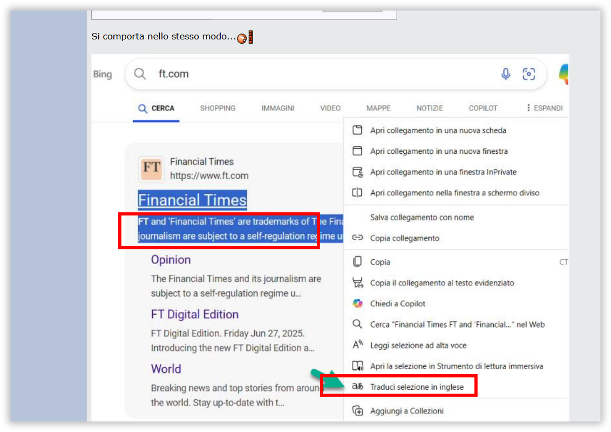Click the immersive reader icon

point(358,366)
